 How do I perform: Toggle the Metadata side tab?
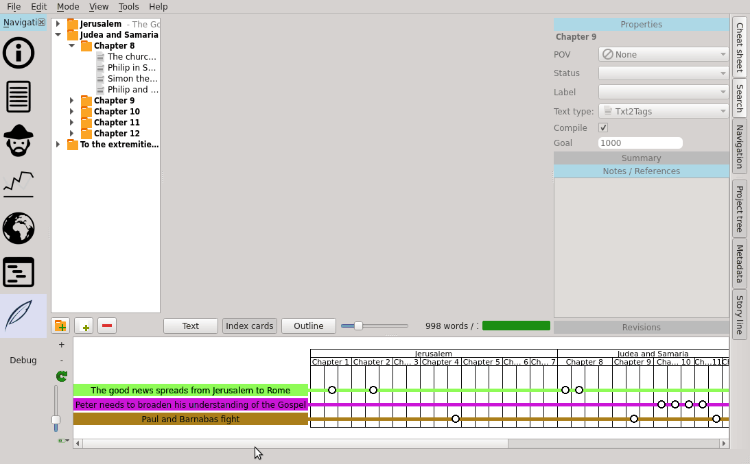click(x=740, y=263)
